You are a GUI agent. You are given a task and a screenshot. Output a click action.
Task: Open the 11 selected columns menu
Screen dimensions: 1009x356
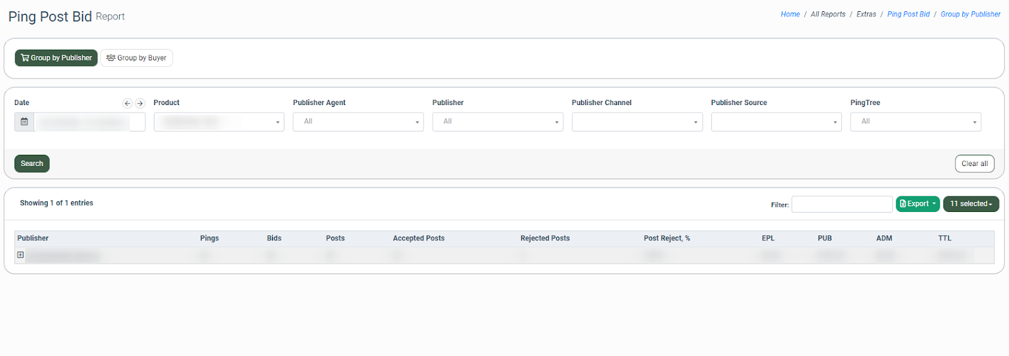tap(971, 204)
